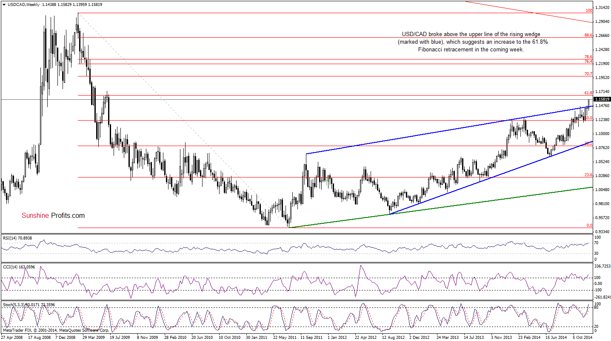This screenshot has height=341, width=611.
Task: Click the 28 Feb 2010 date label
Action: [x=176, y=337]
